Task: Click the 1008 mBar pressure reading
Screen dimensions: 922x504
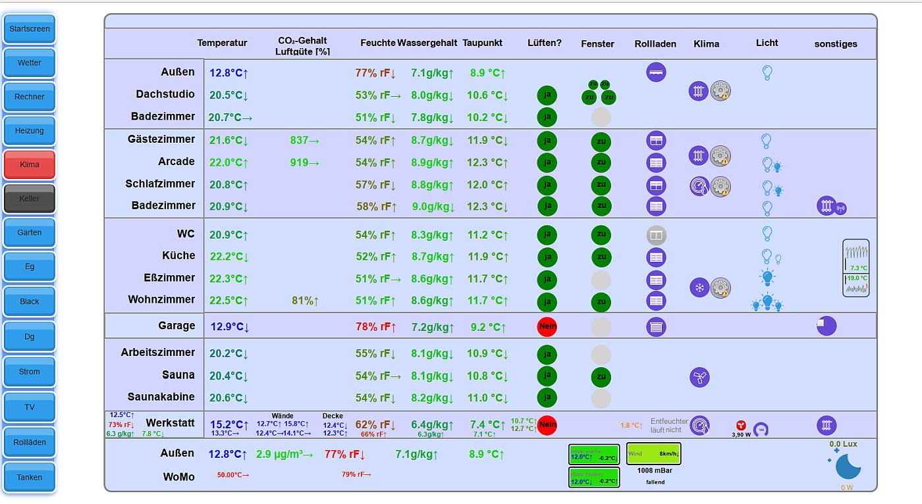Action: tap(655, 470)
